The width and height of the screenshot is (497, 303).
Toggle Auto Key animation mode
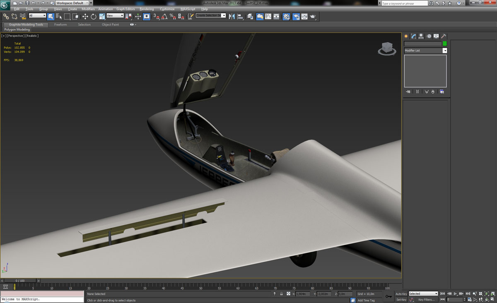pyautogui.click(x=401, y=294)
